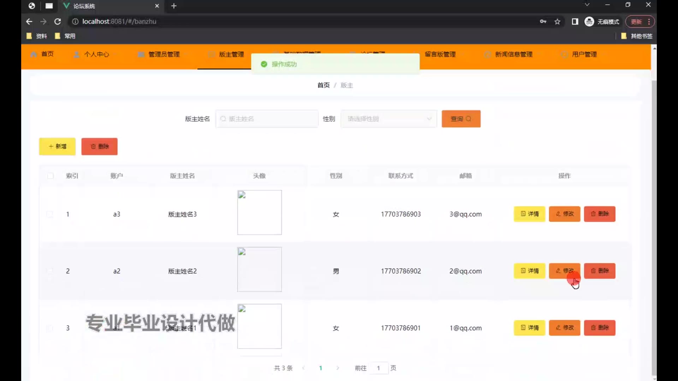This screenshot has width=678, height=381.
Task: Click the browser side panel icon
Action: pos(575,22)
